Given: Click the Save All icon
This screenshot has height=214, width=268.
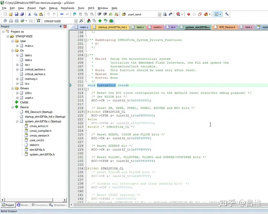Looking at the screenshot, I should click(22, 14).
